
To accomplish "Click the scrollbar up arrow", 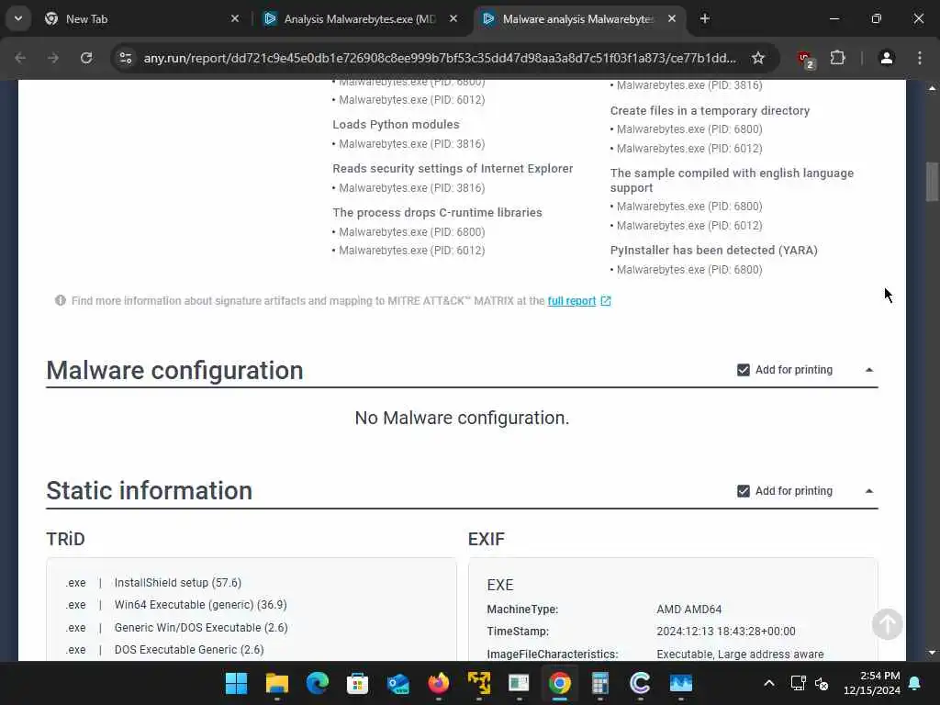I will coord(932,88).
